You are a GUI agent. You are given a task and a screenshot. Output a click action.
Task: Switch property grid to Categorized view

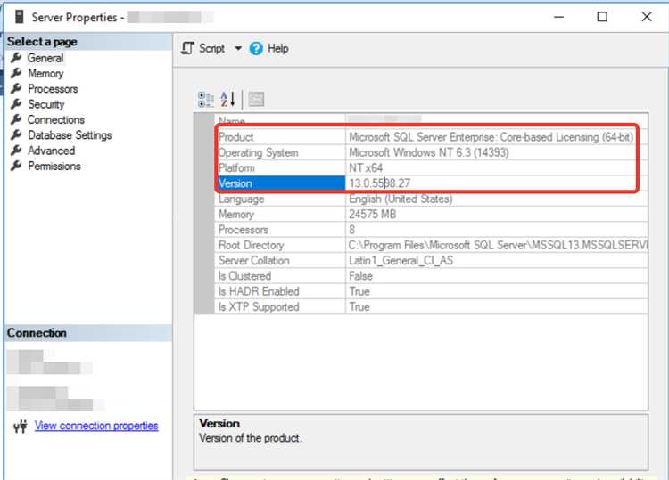205,99
